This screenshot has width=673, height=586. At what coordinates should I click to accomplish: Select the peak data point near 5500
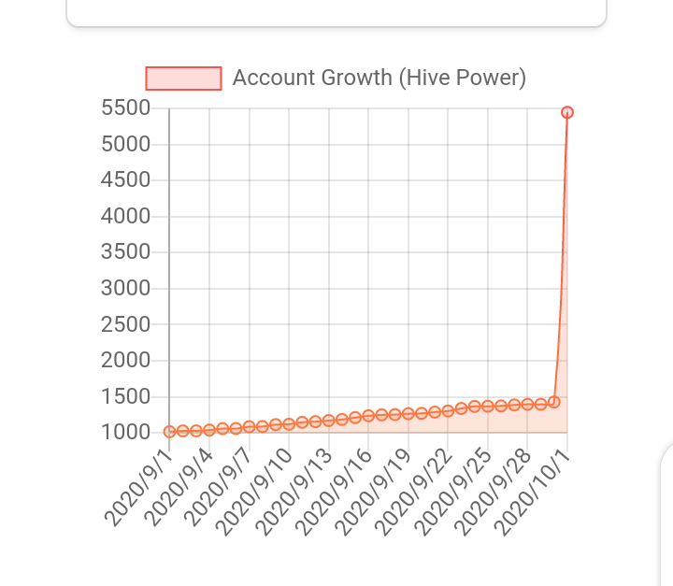(x=567, y=112)
